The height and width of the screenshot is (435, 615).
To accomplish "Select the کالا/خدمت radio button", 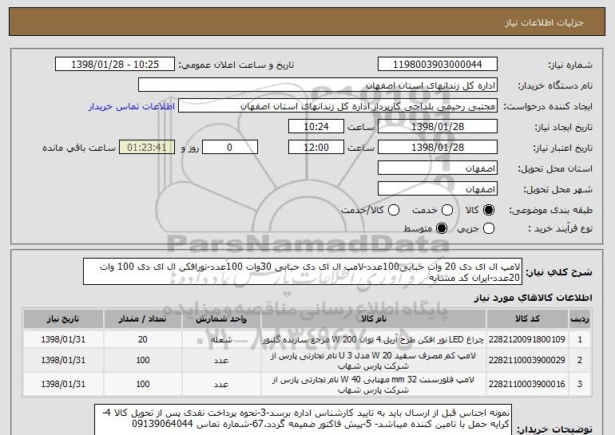I will (394, 210).
